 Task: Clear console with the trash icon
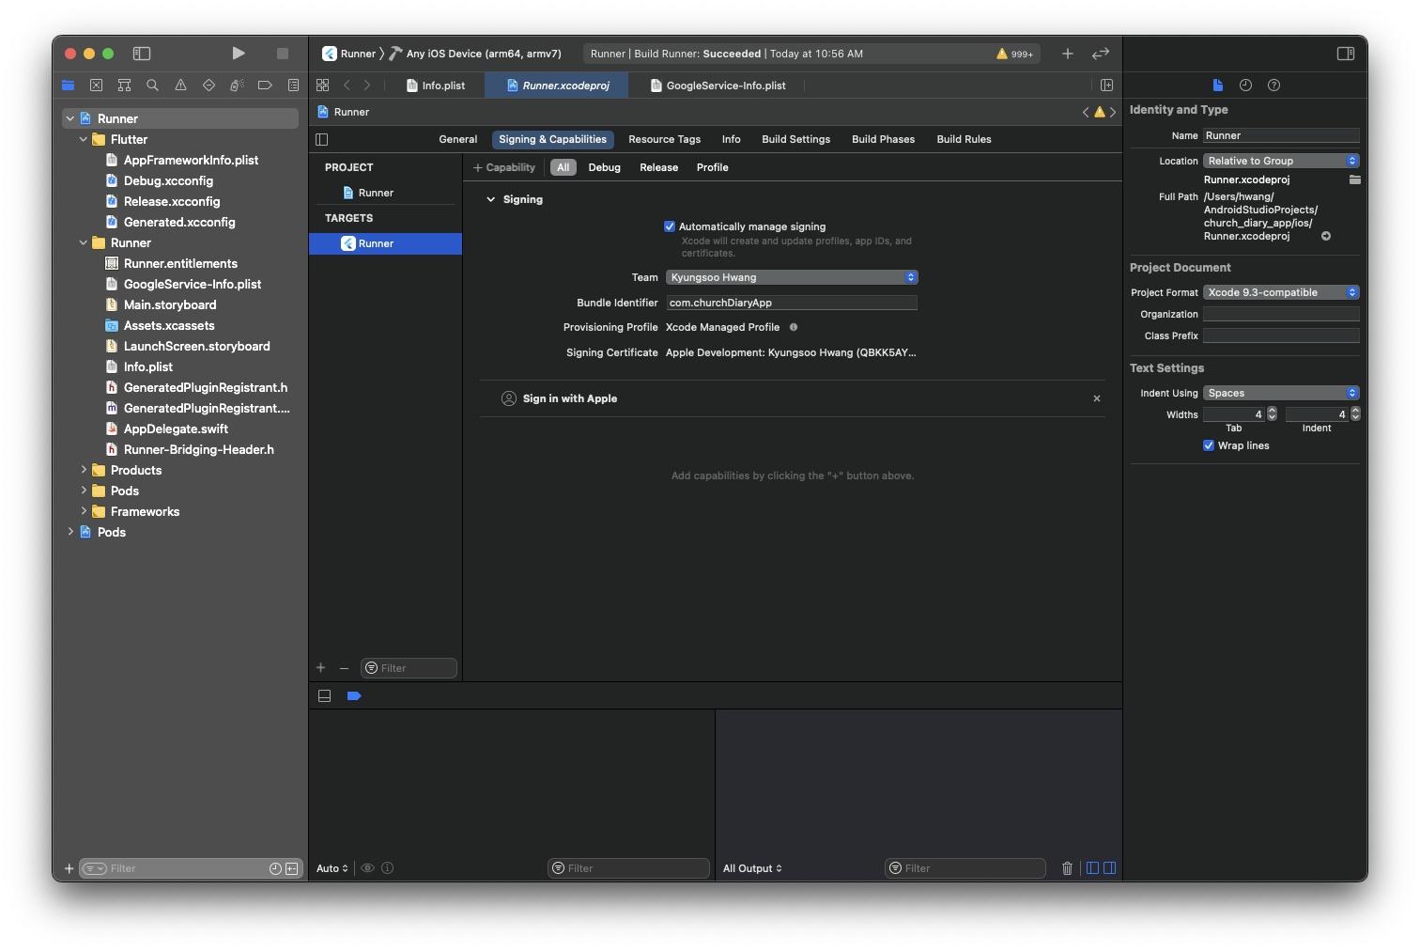pos(1067,868)
